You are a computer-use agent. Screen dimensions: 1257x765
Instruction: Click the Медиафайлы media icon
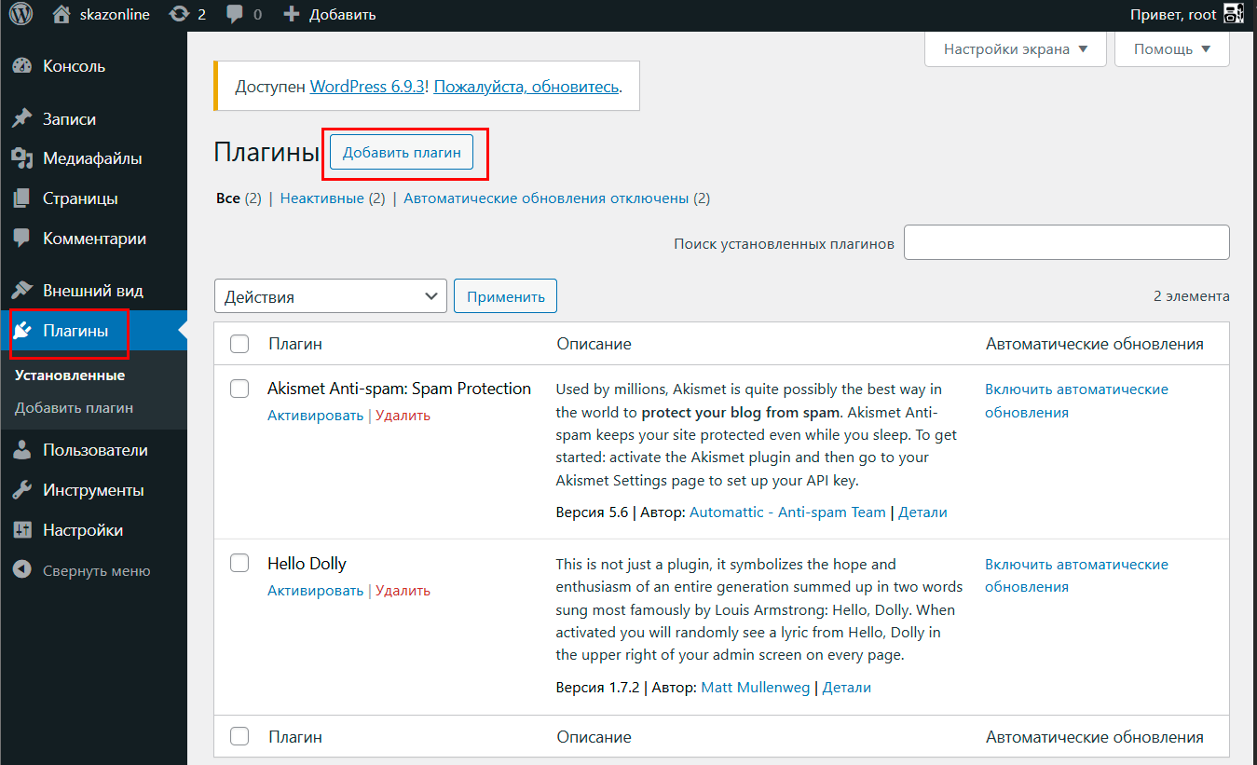point(22,158)
